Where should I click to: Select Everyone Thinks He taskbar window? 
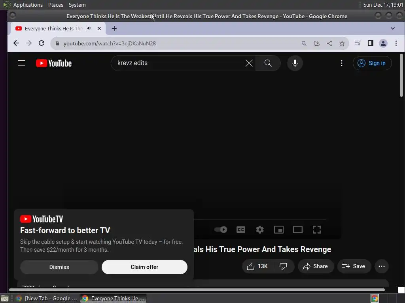pyautogui.click(x=113, y=298)
